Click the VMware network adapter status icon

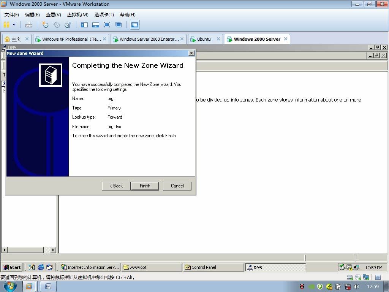366,277
